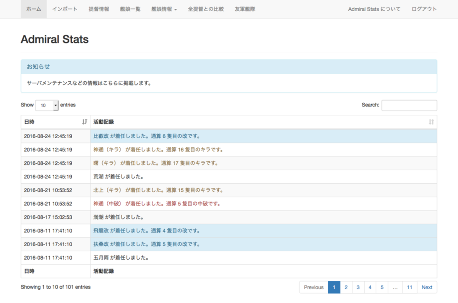Expand the 艦娘情報 dropdown menu
Screen dimensions: 458x303
coord(164,9)
